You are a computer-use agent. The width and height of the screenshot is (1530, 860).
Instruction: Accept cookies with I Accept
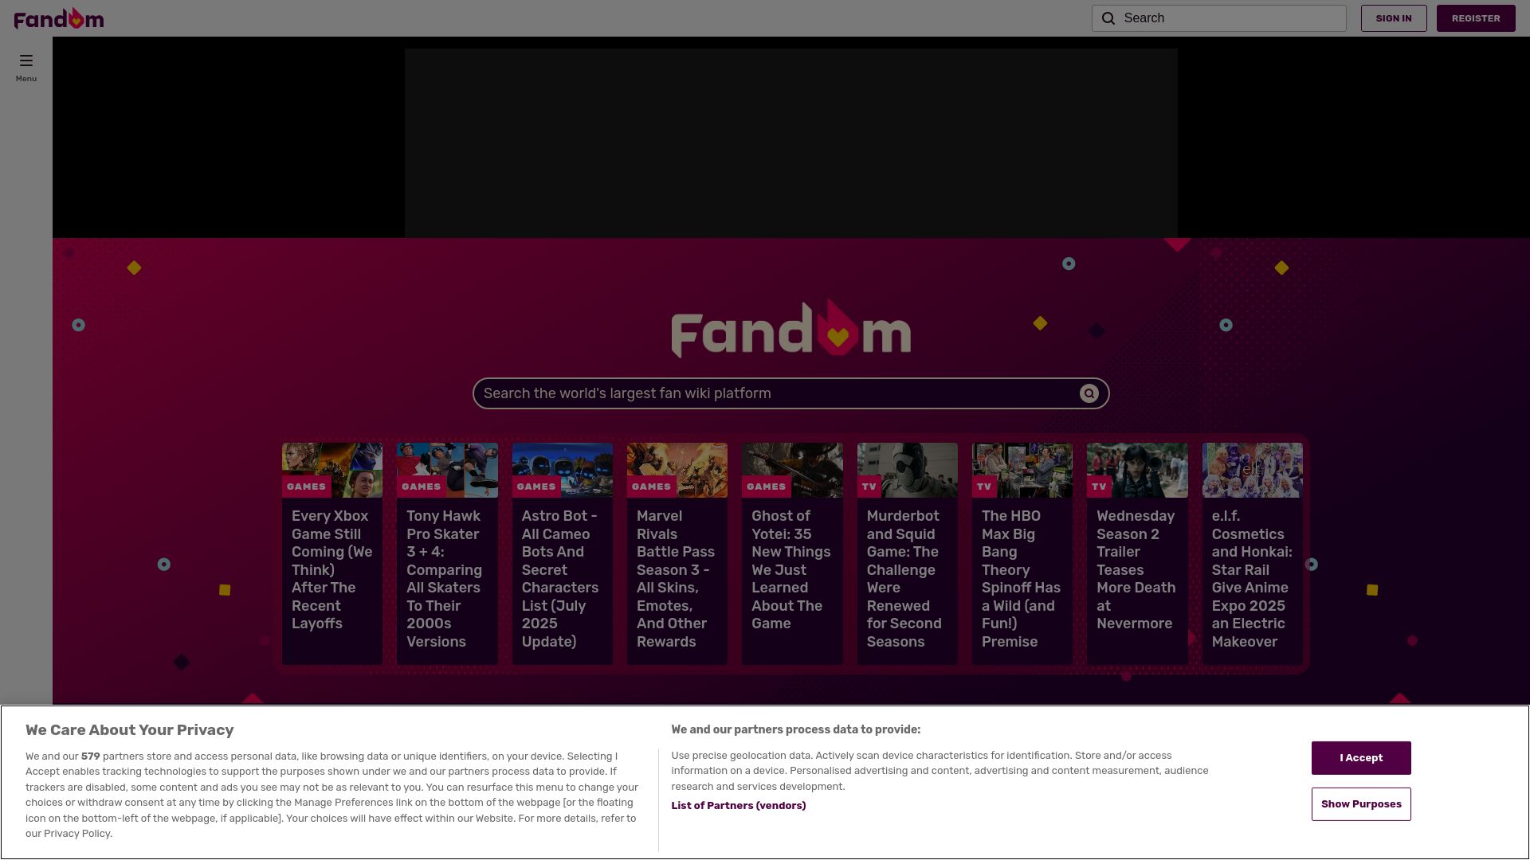coord(1361,758)
